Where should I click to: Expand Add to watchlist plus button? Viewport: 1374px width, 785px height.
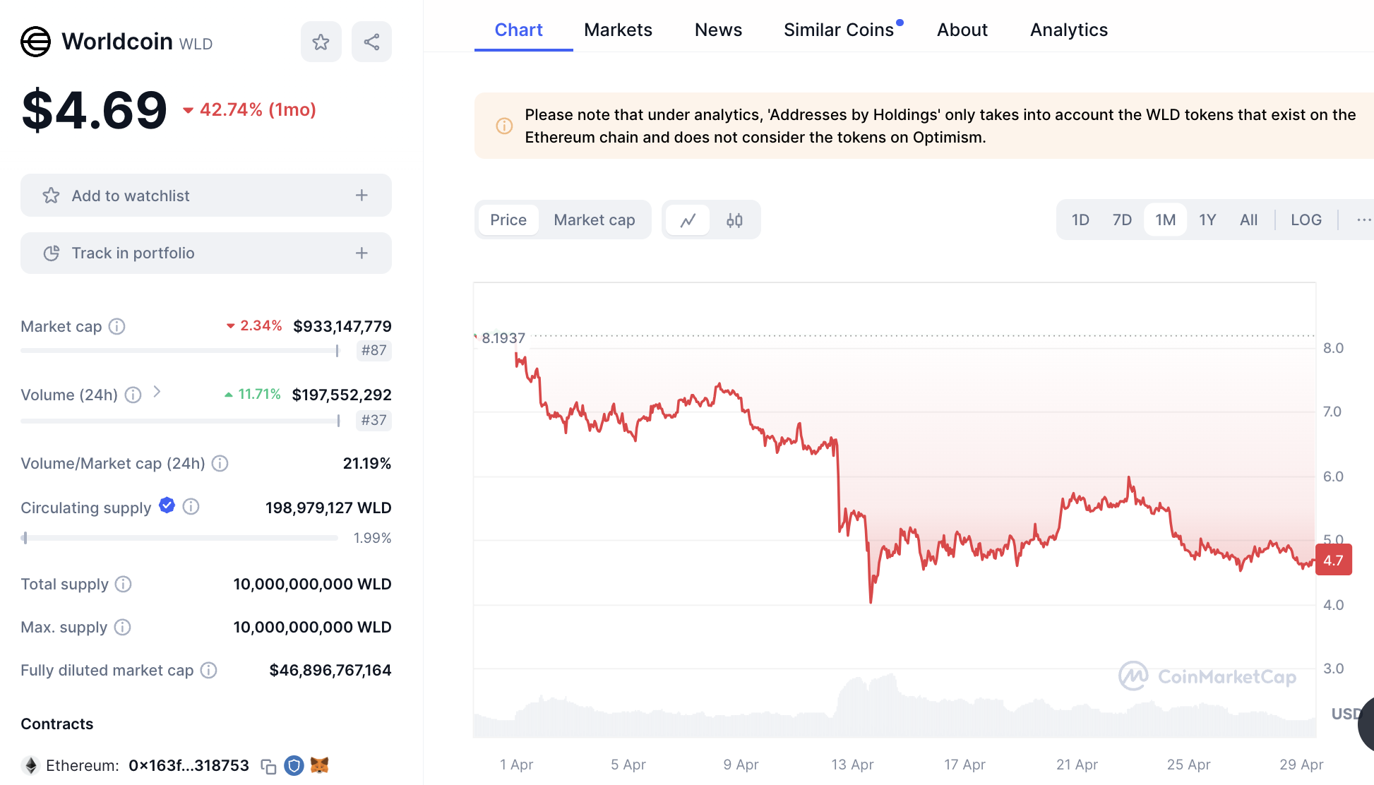(362, 196)
